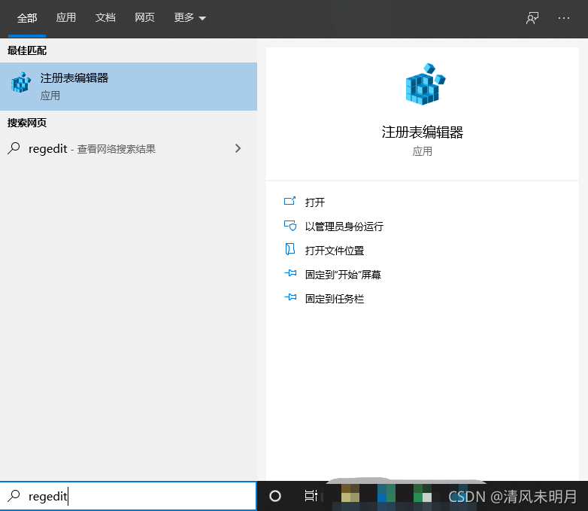Click the pin icon beside 固定到"开始"屏幕
Viewport: 588px width, 511px height.
point(290,273)
